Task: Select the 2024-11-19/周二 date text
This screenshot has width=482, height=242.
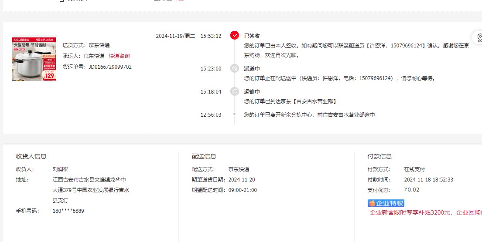Action: 175,36
